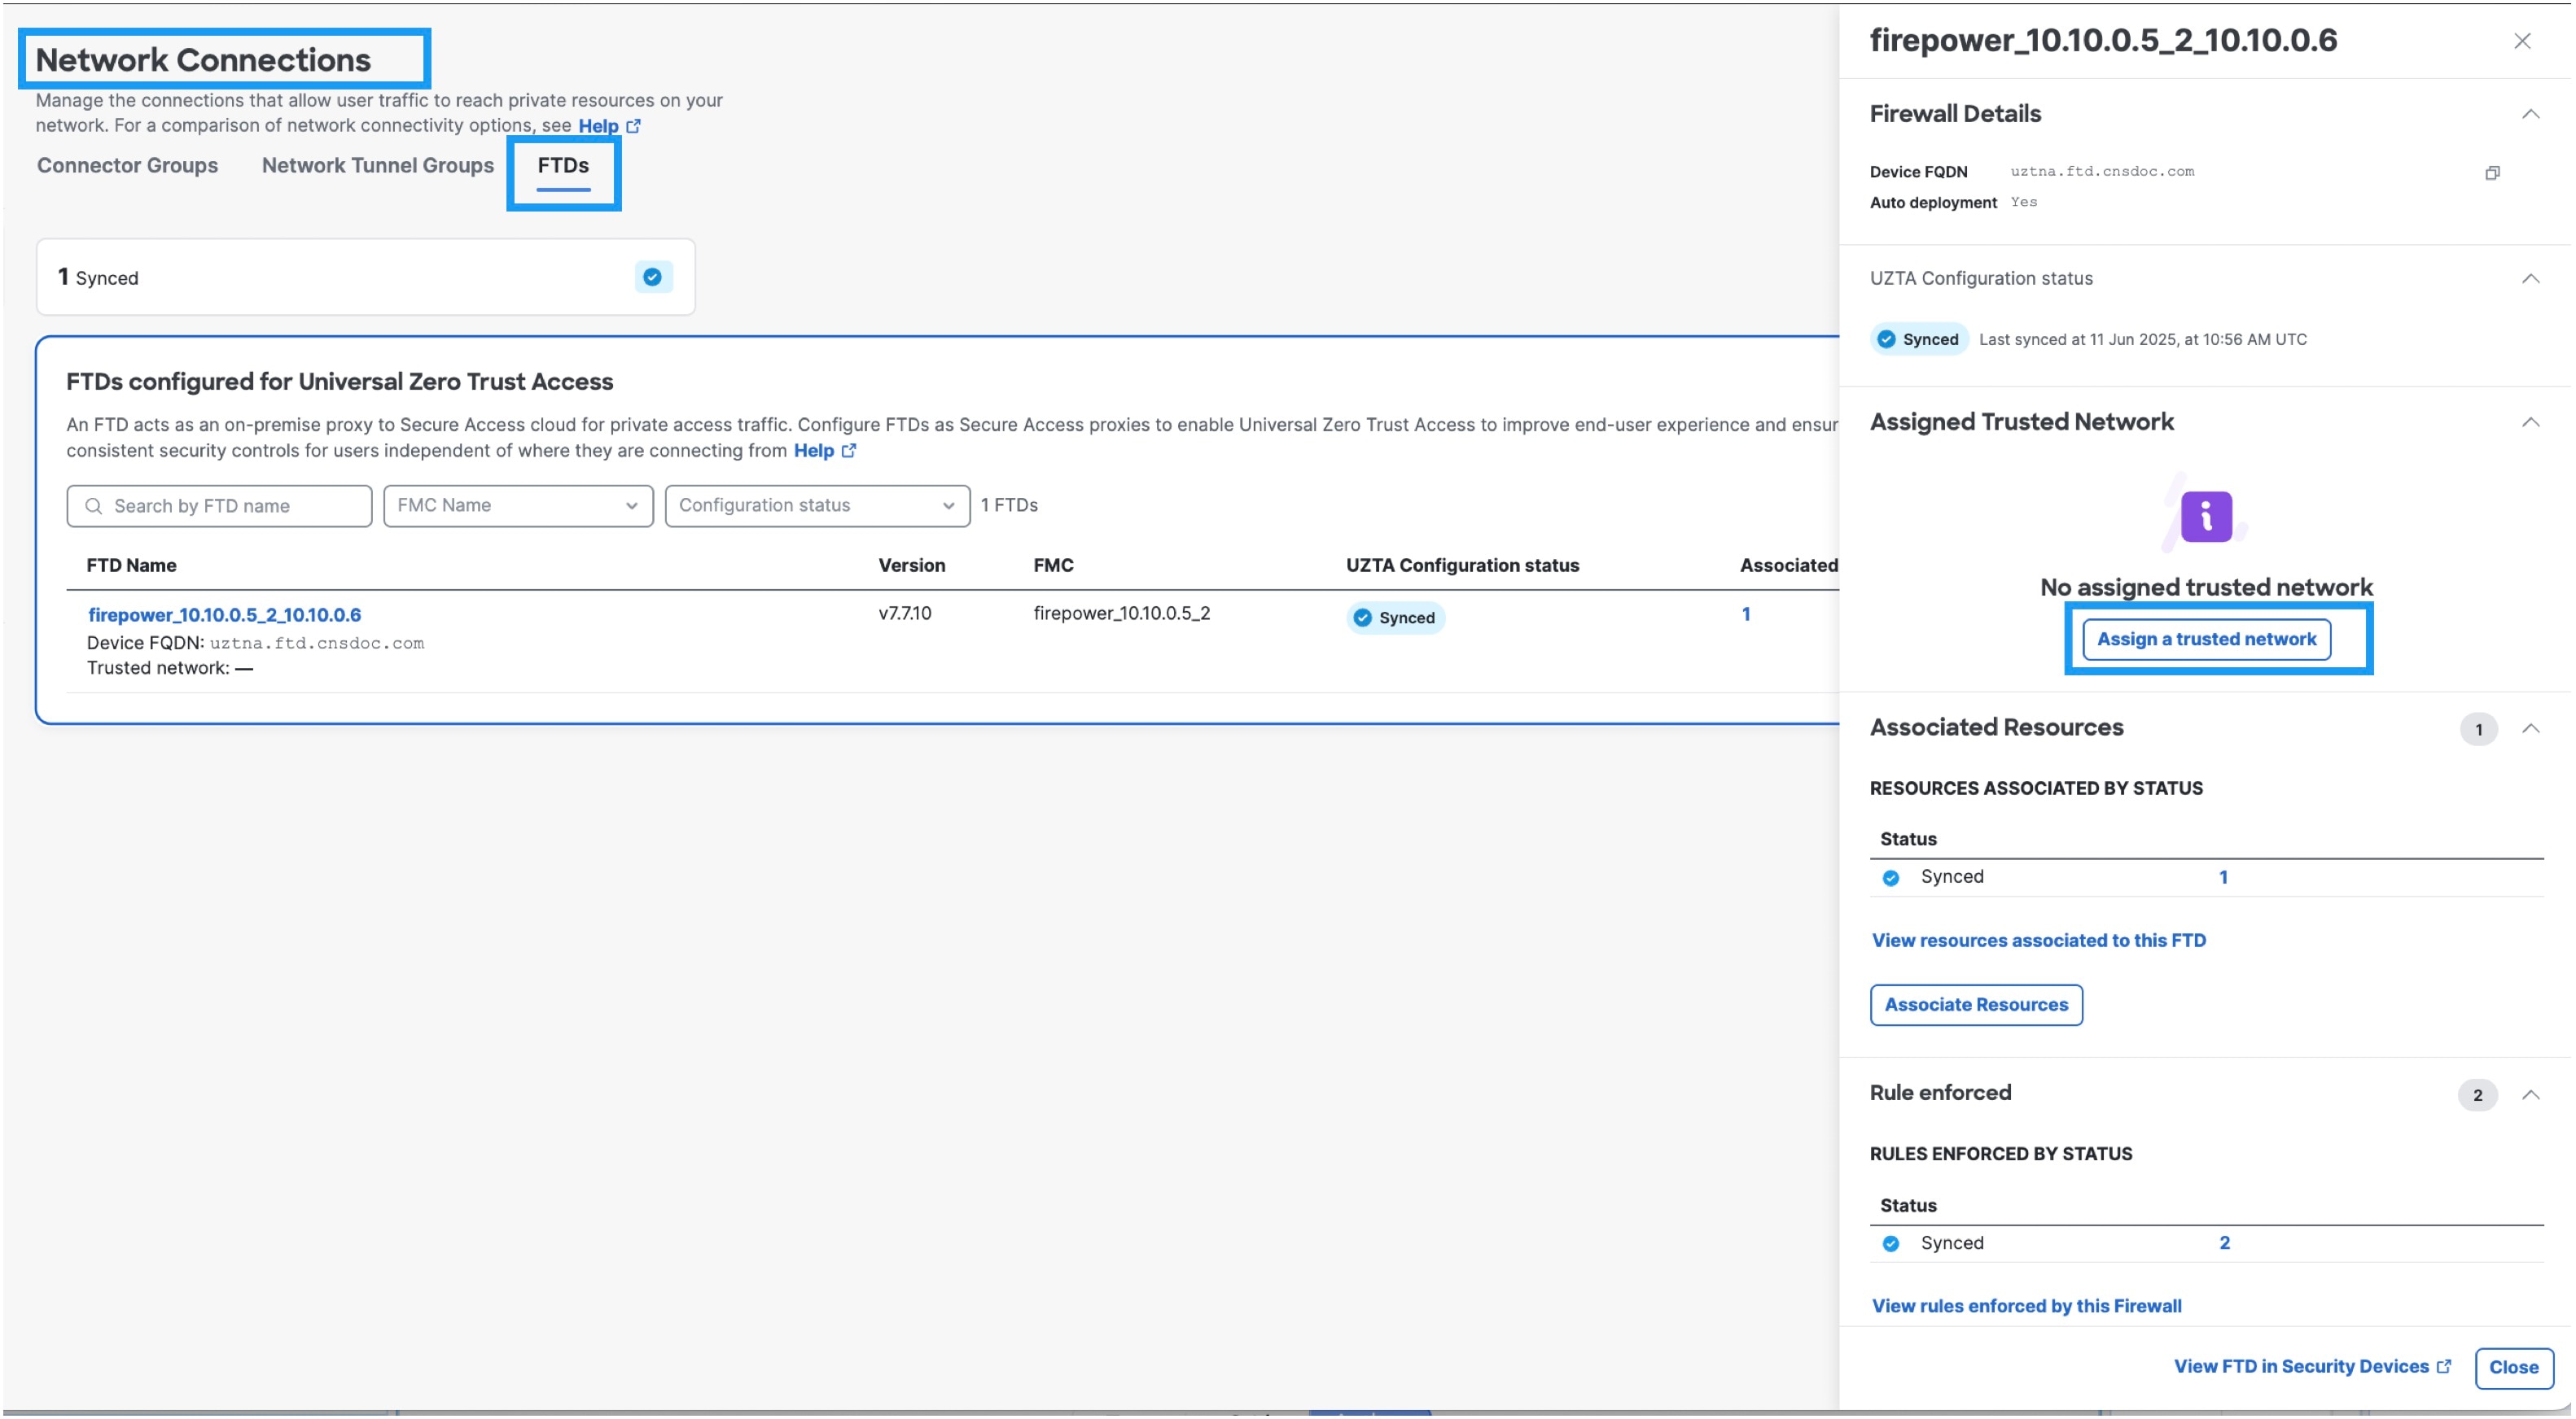Collapse the UZTA Configuration status section
2576x1419 pixels.
point(2530,279)
